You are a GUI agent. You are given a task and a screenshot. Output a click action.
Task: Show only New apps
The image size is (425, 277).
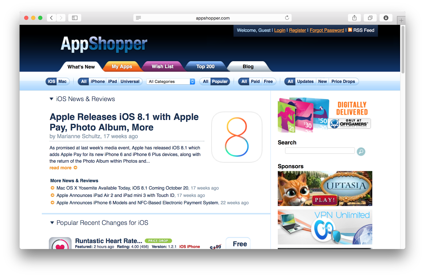click(322, 81)
